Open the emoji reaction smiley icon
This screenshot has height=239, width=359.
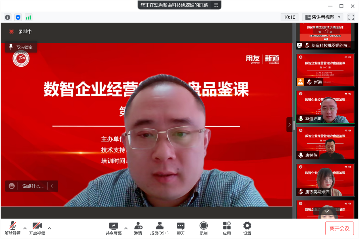(x=12, y=186)
